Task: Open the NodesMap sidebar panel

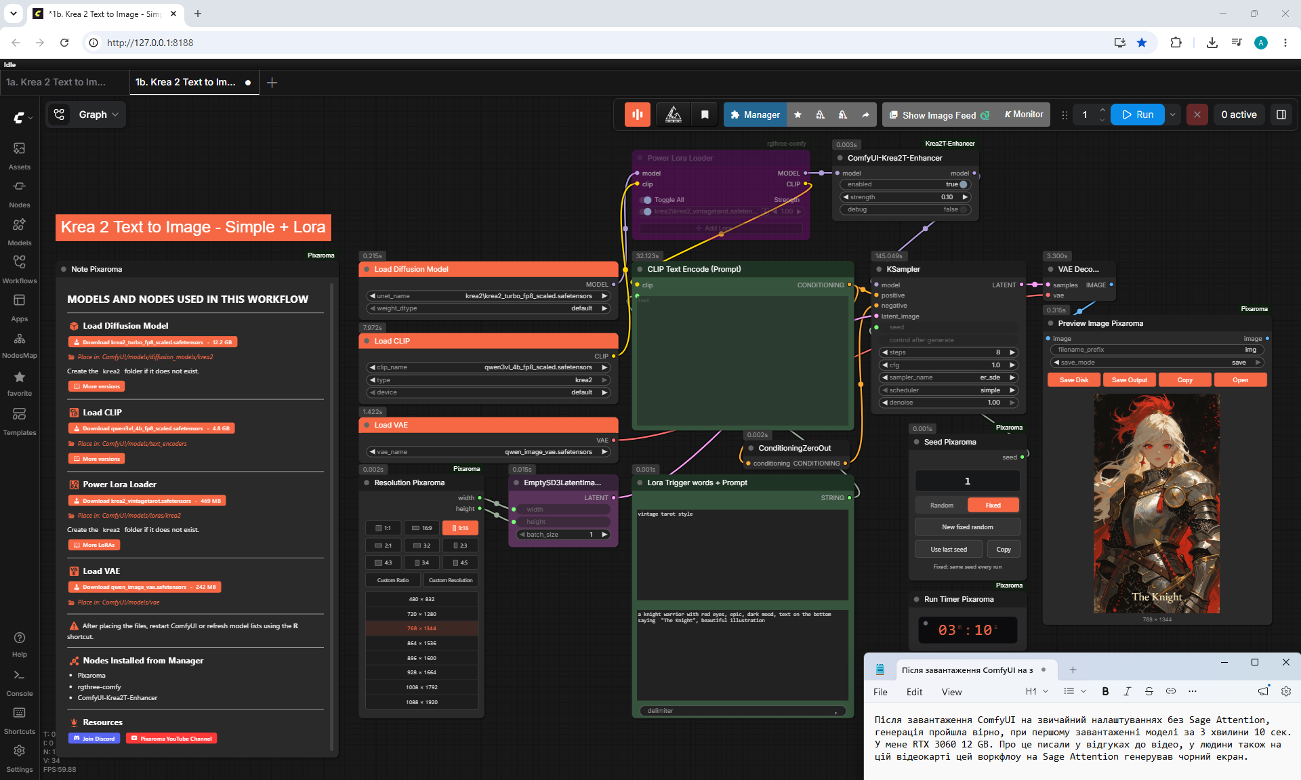Action: [19, 346]
